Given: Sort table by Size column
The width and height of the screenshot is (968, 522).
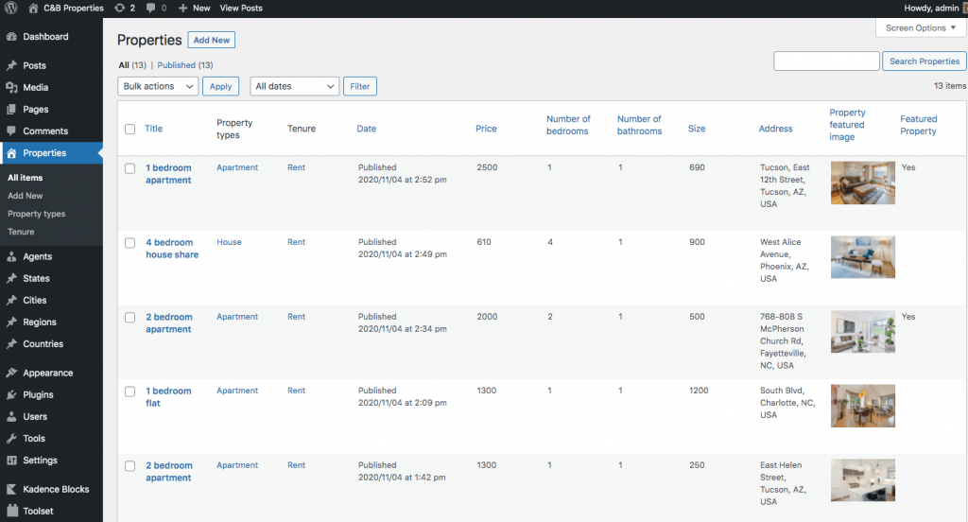Looking at the screenshot, I should (x=697, y=129).
